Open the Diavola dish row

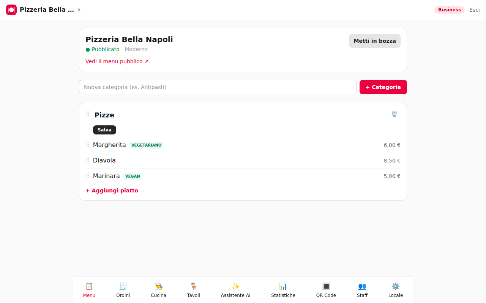243,161
